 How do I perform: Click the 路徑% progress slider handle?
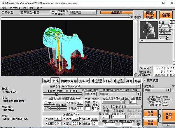(131, 17)
